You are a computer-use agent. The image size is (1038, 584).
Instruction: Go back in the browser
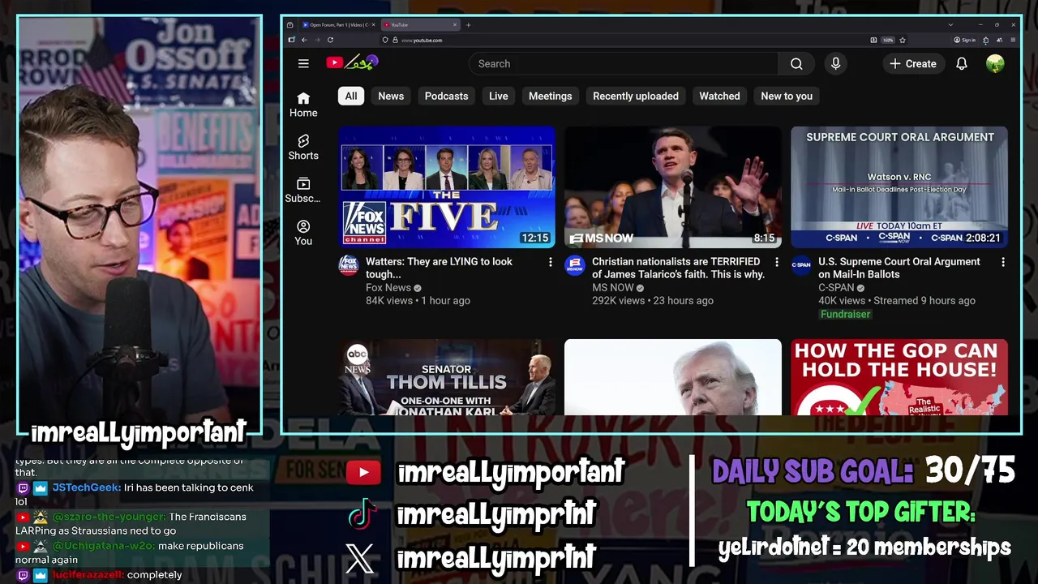[304, 40]
